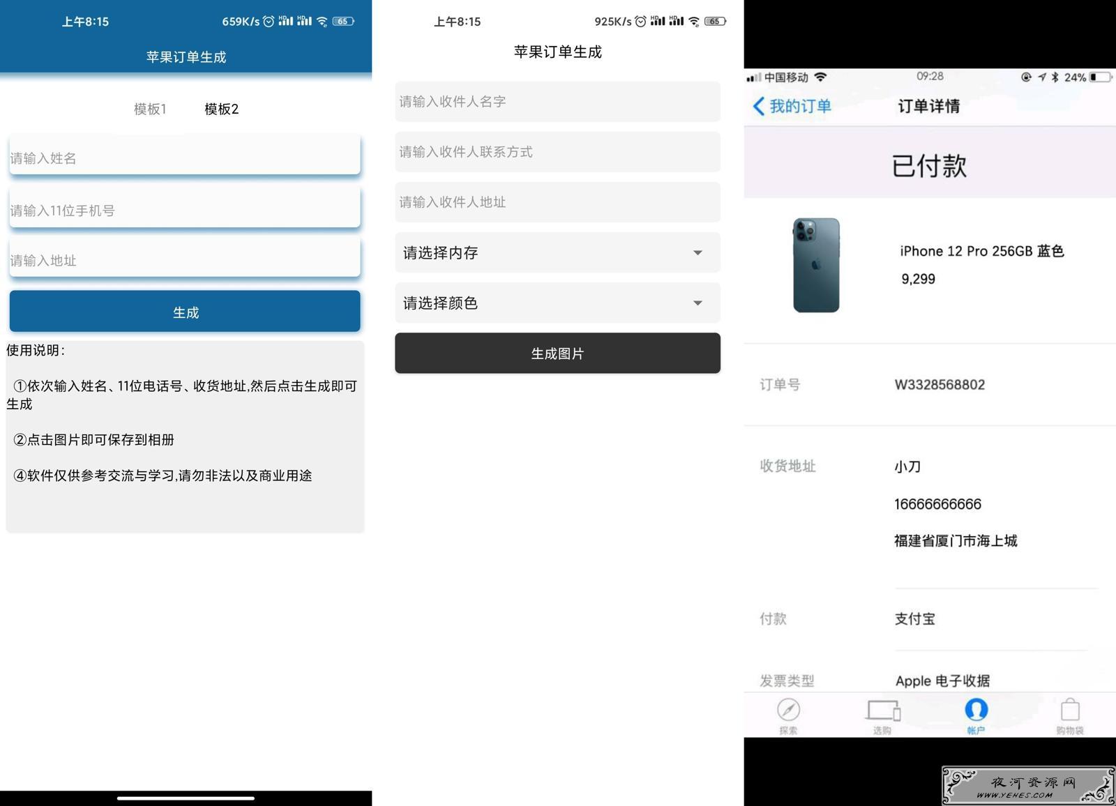
Task: Tap the payment method 支付宝
Action: (x=914, y=618)
